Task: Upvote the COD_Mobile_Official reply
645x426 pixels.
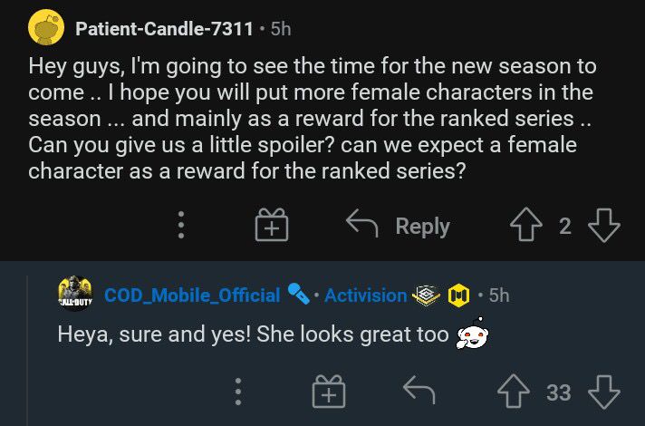Action: 514,392
